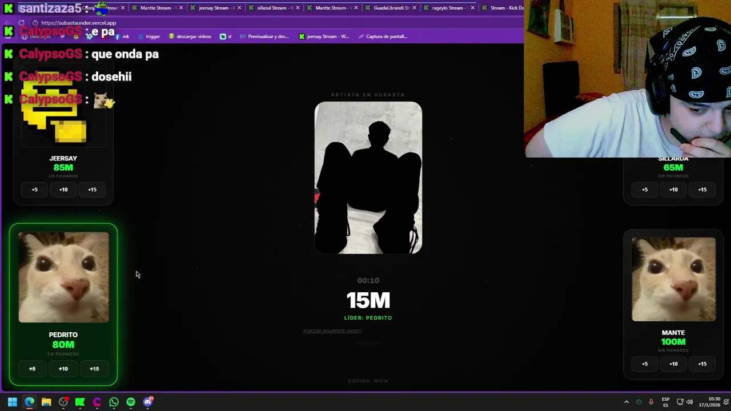This screenshot has height=411, width=731.
Task: Open the descargar videos bookmark
Action: (190, 37)
